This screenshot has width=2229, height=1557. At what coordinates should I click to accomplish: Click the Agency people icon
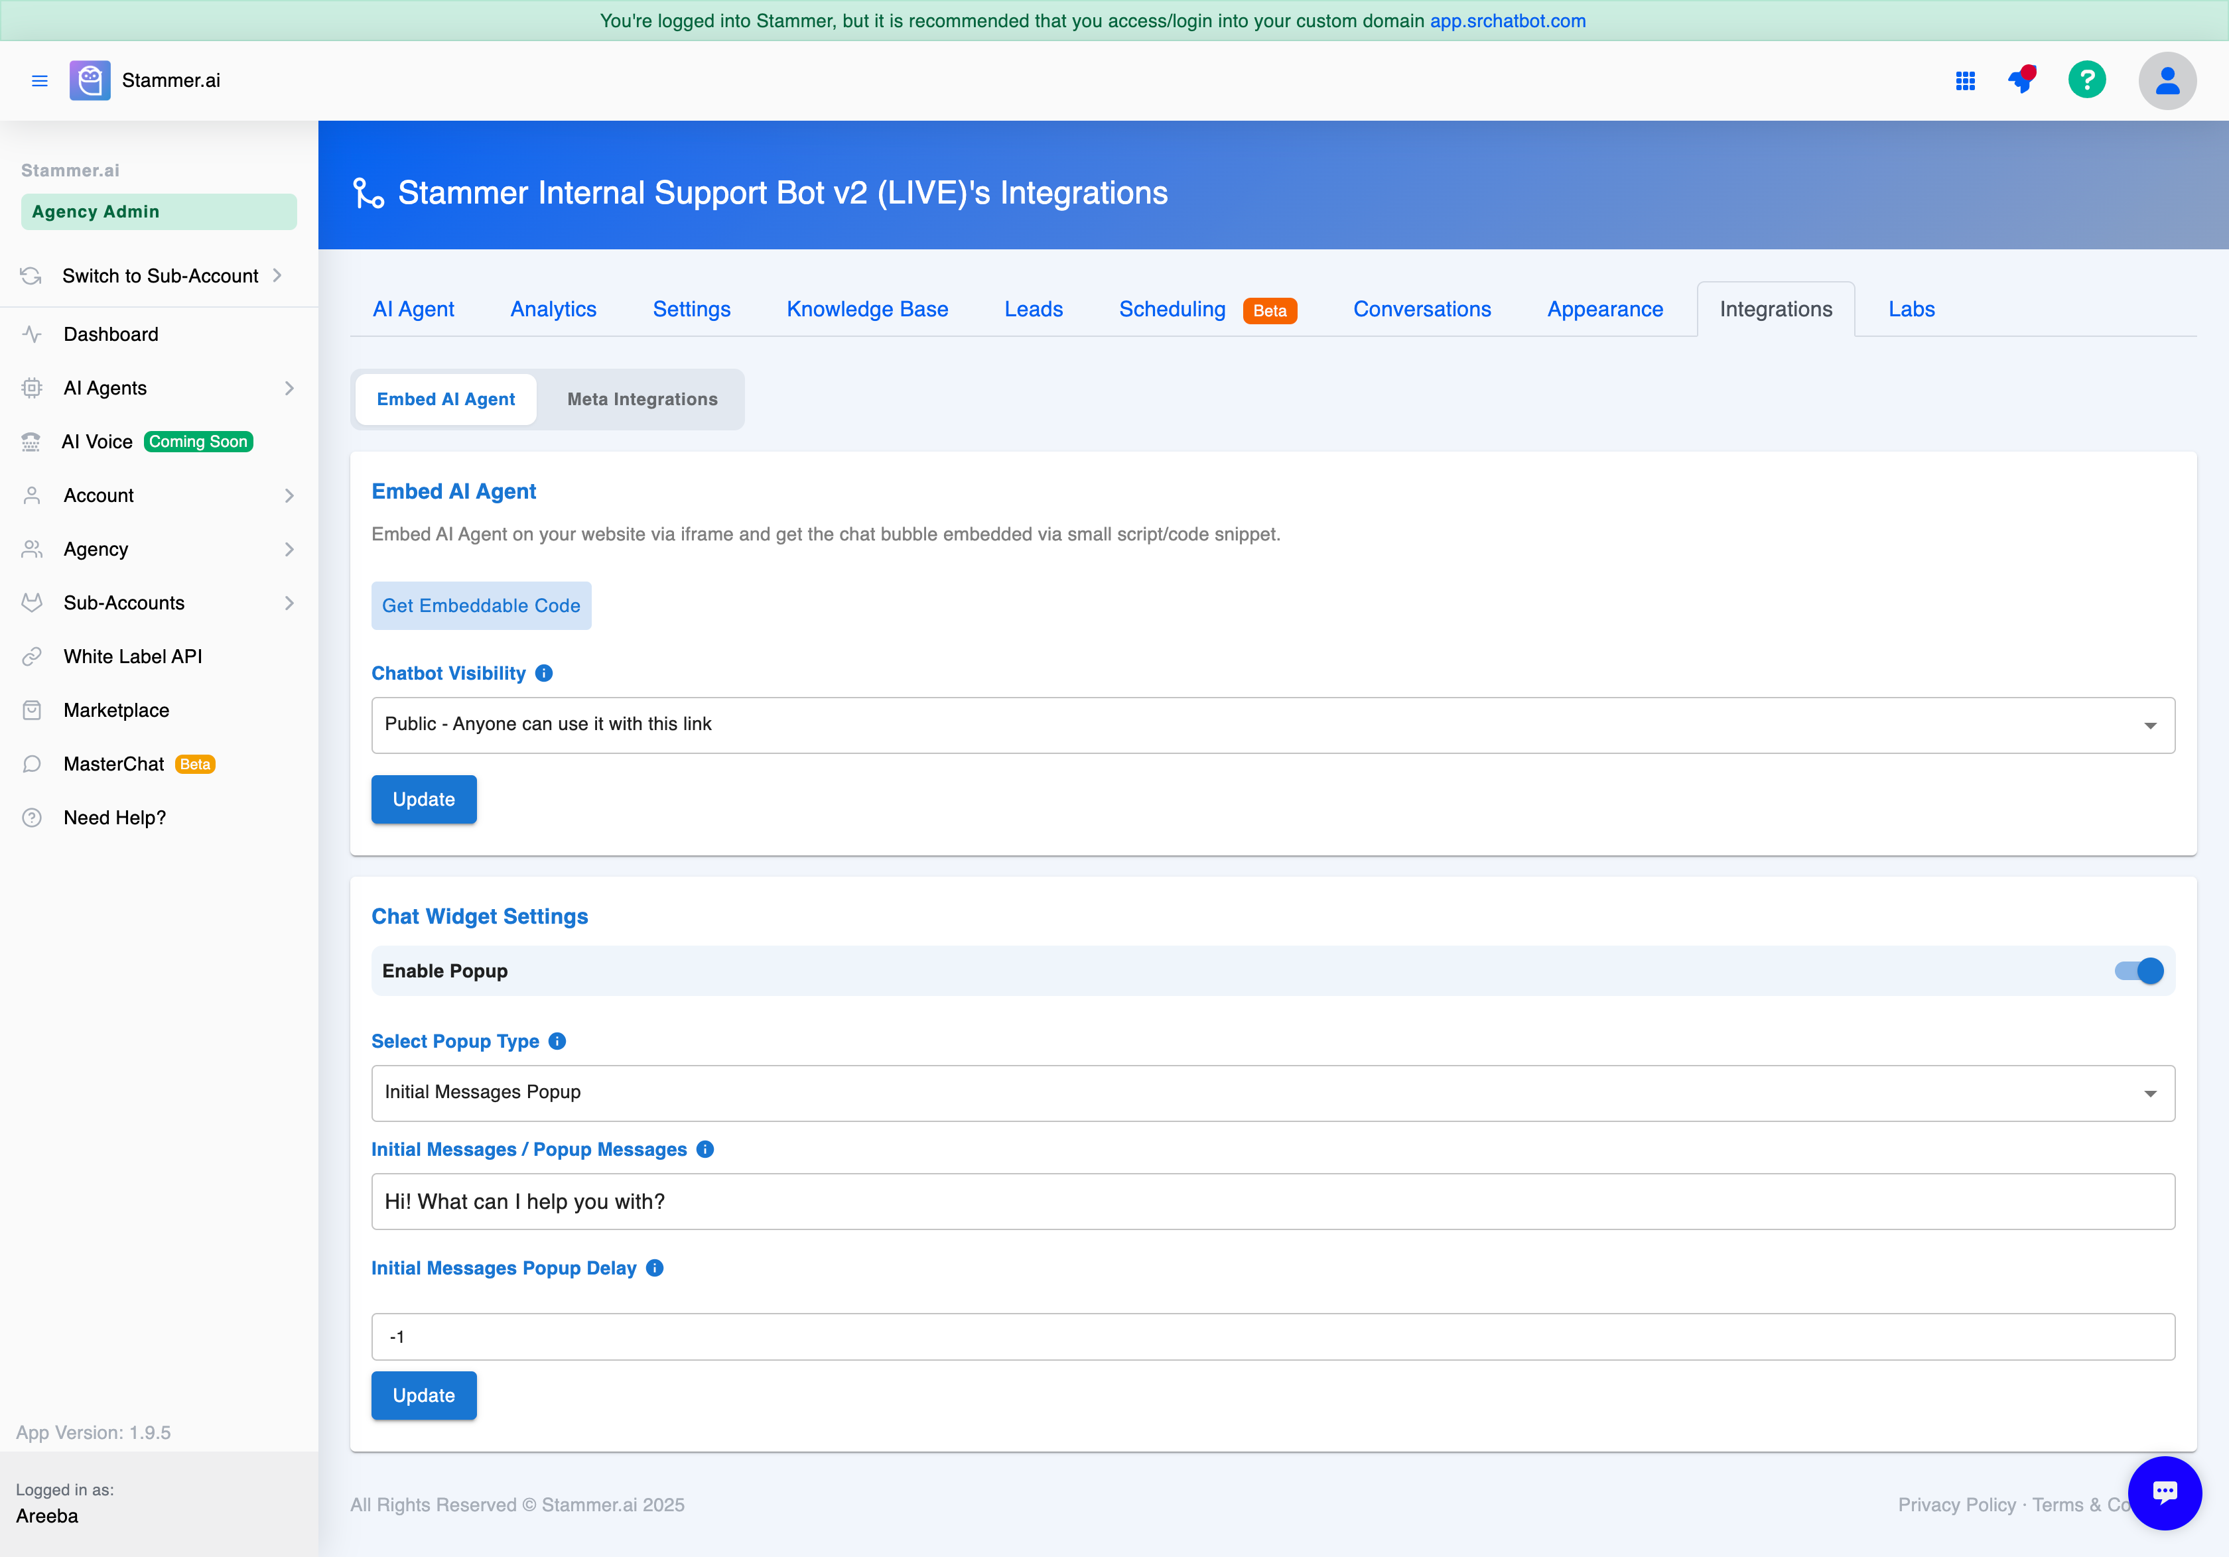pyautogui.click(x=32, y=550)
